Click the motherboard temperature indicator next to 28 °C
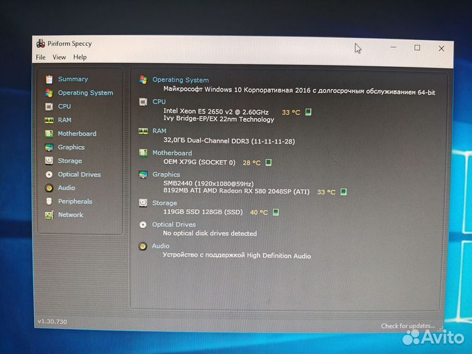 [x=268, y=163]
